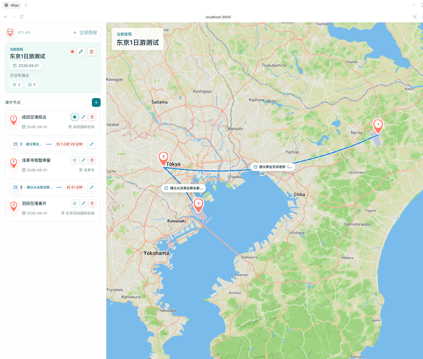Click the 羽田空港离开 date 2026-08-01
This screenshot has width=423, height=359.
point(37,213)
